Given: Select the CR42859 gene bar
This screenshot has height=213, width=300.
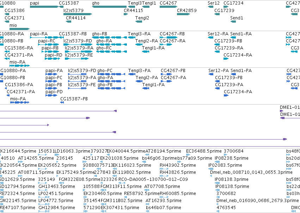Looking at the screenshot, I should (x=183, y=14).
